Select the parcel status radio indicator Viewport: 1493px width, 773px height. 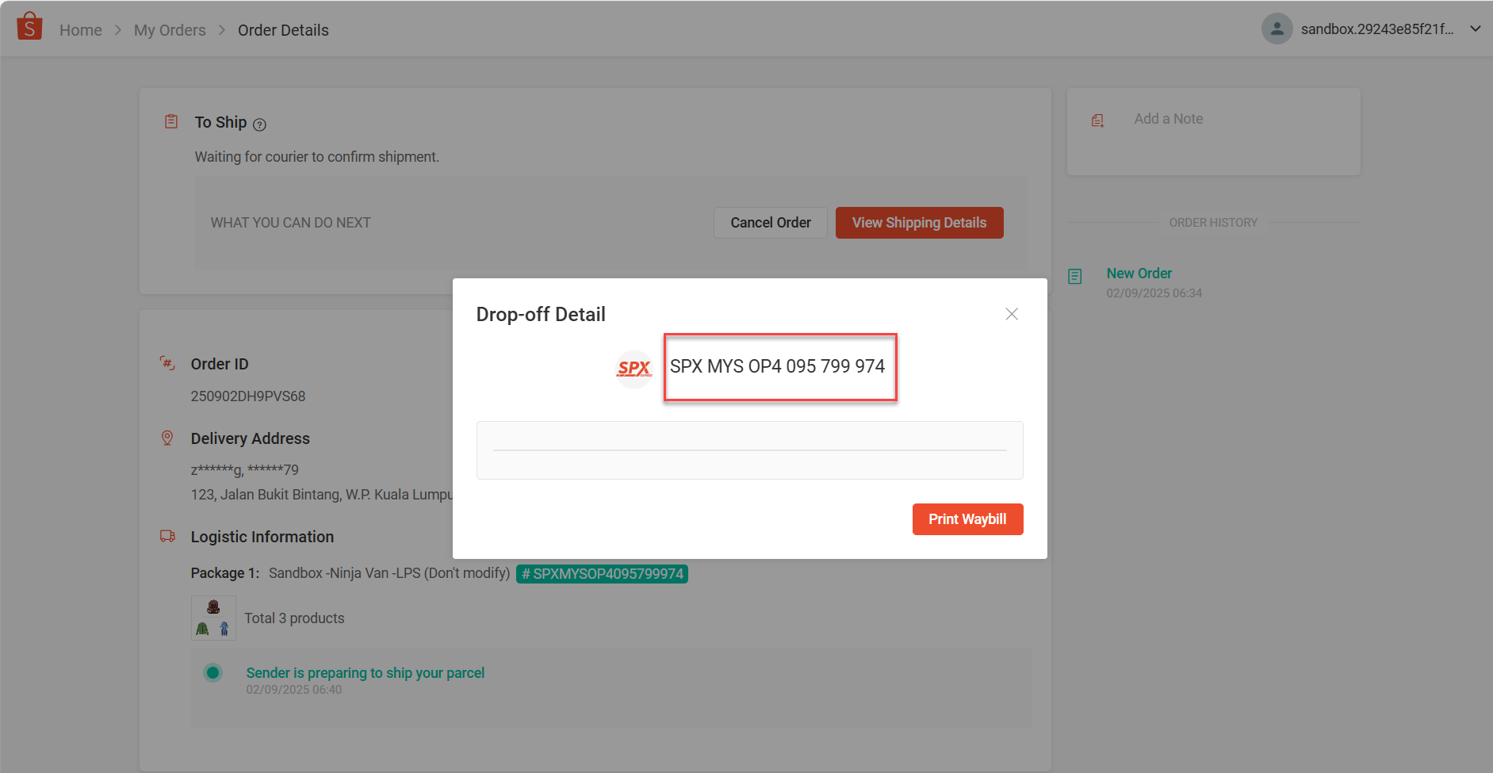click(212, 673)
